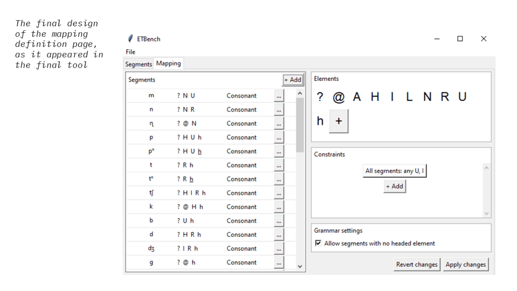Click constraints panel scroll down arrow
The image size is (517, 291).
click(x=487, y=213)
